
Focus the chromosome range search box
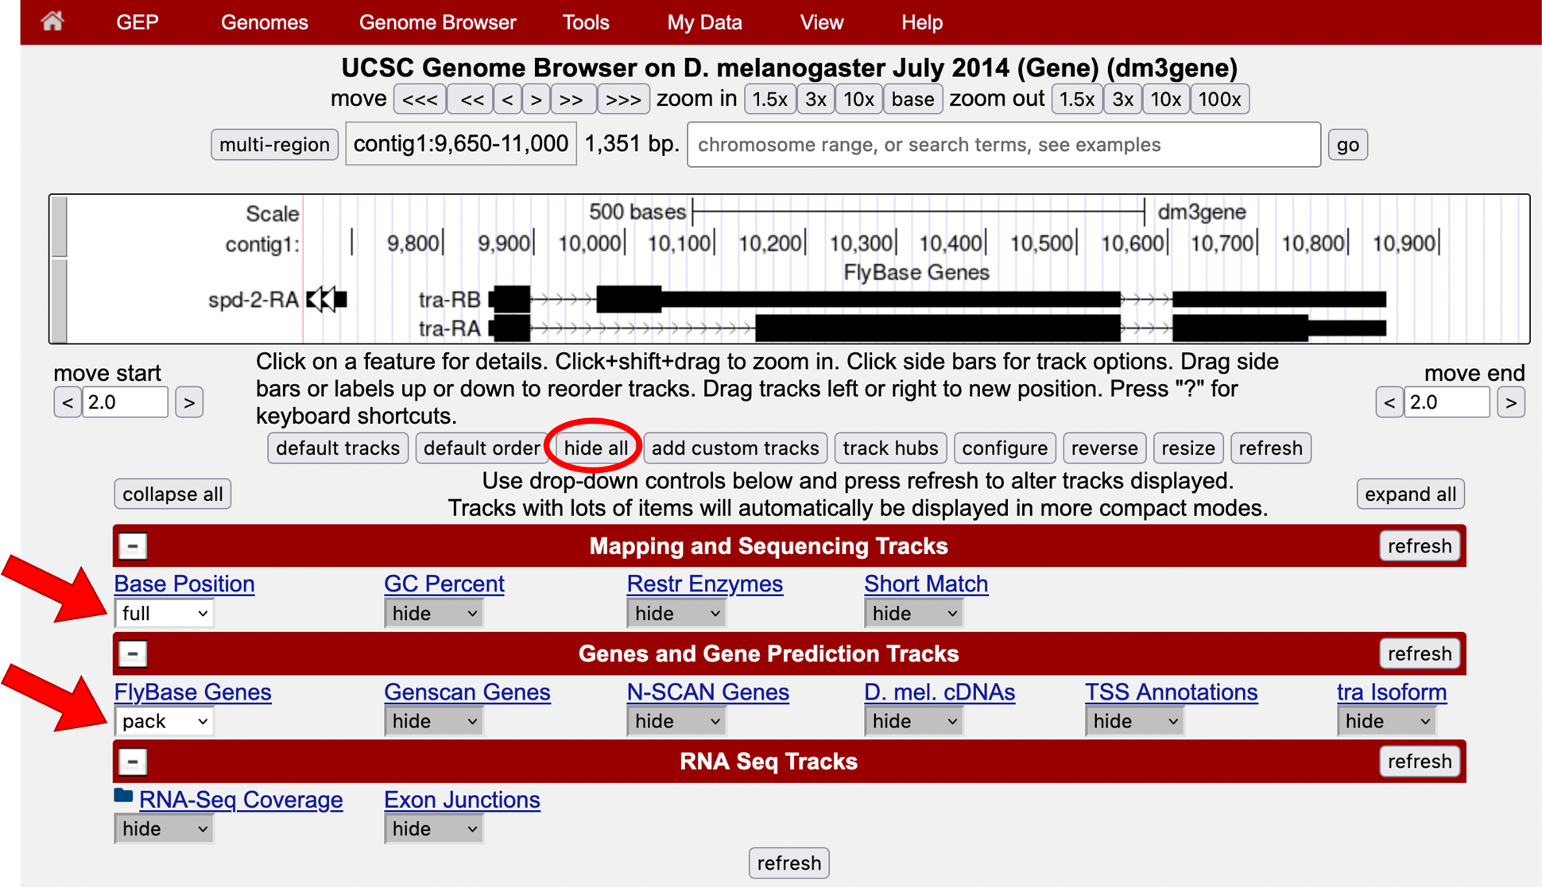(1004, 145)
